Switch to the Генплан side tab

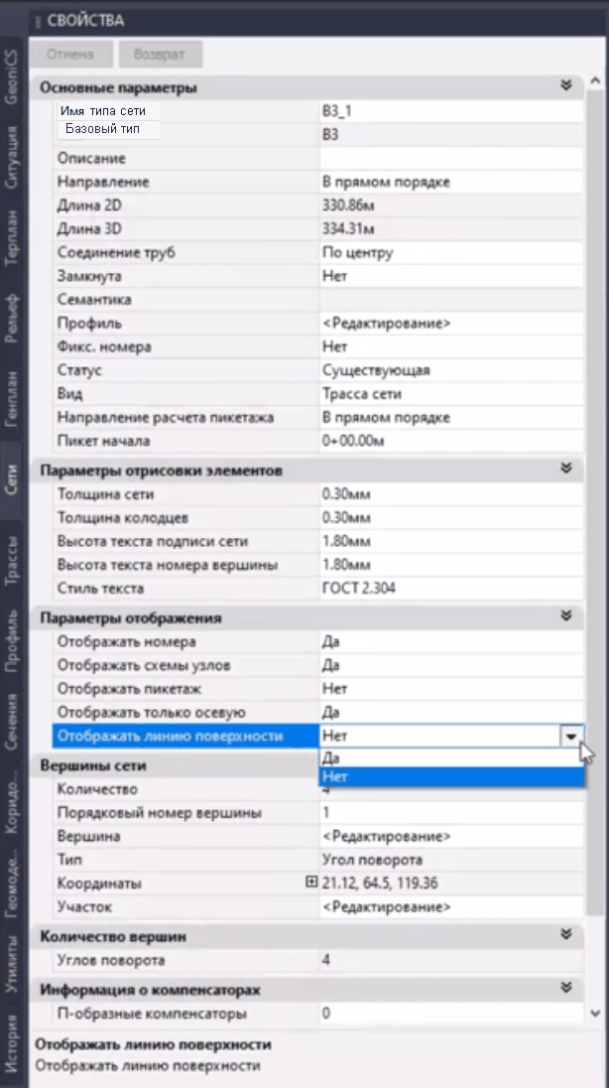[13, 397]
